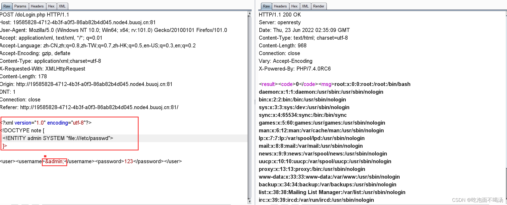Click the lp:x:7:7 passwd line
507x205 pixels.
312,138
